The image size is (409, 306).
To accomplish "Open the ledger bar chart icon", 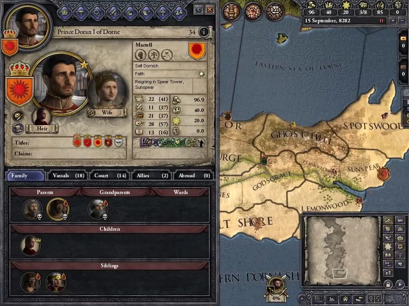I will (x=332, y=299).
